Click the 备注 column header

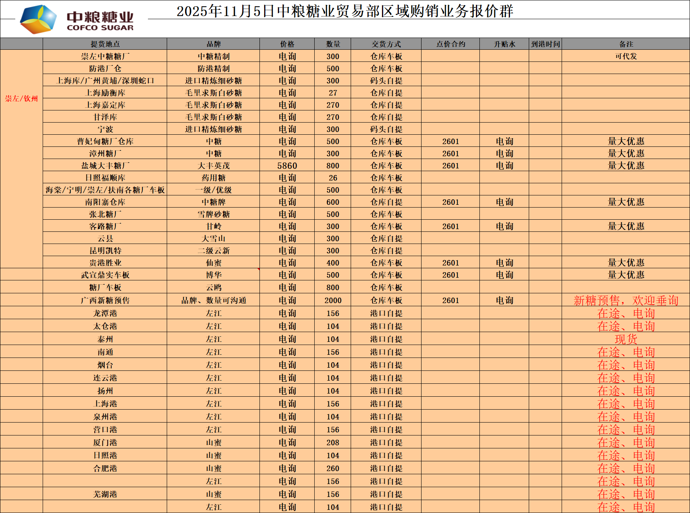(626, 44)
